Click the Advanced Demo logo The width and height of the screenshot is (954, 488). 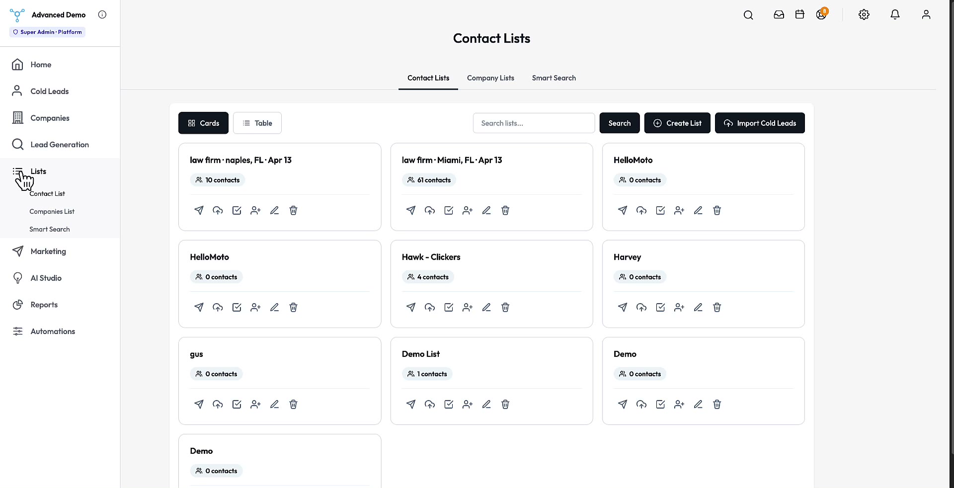tap(17, 15)
